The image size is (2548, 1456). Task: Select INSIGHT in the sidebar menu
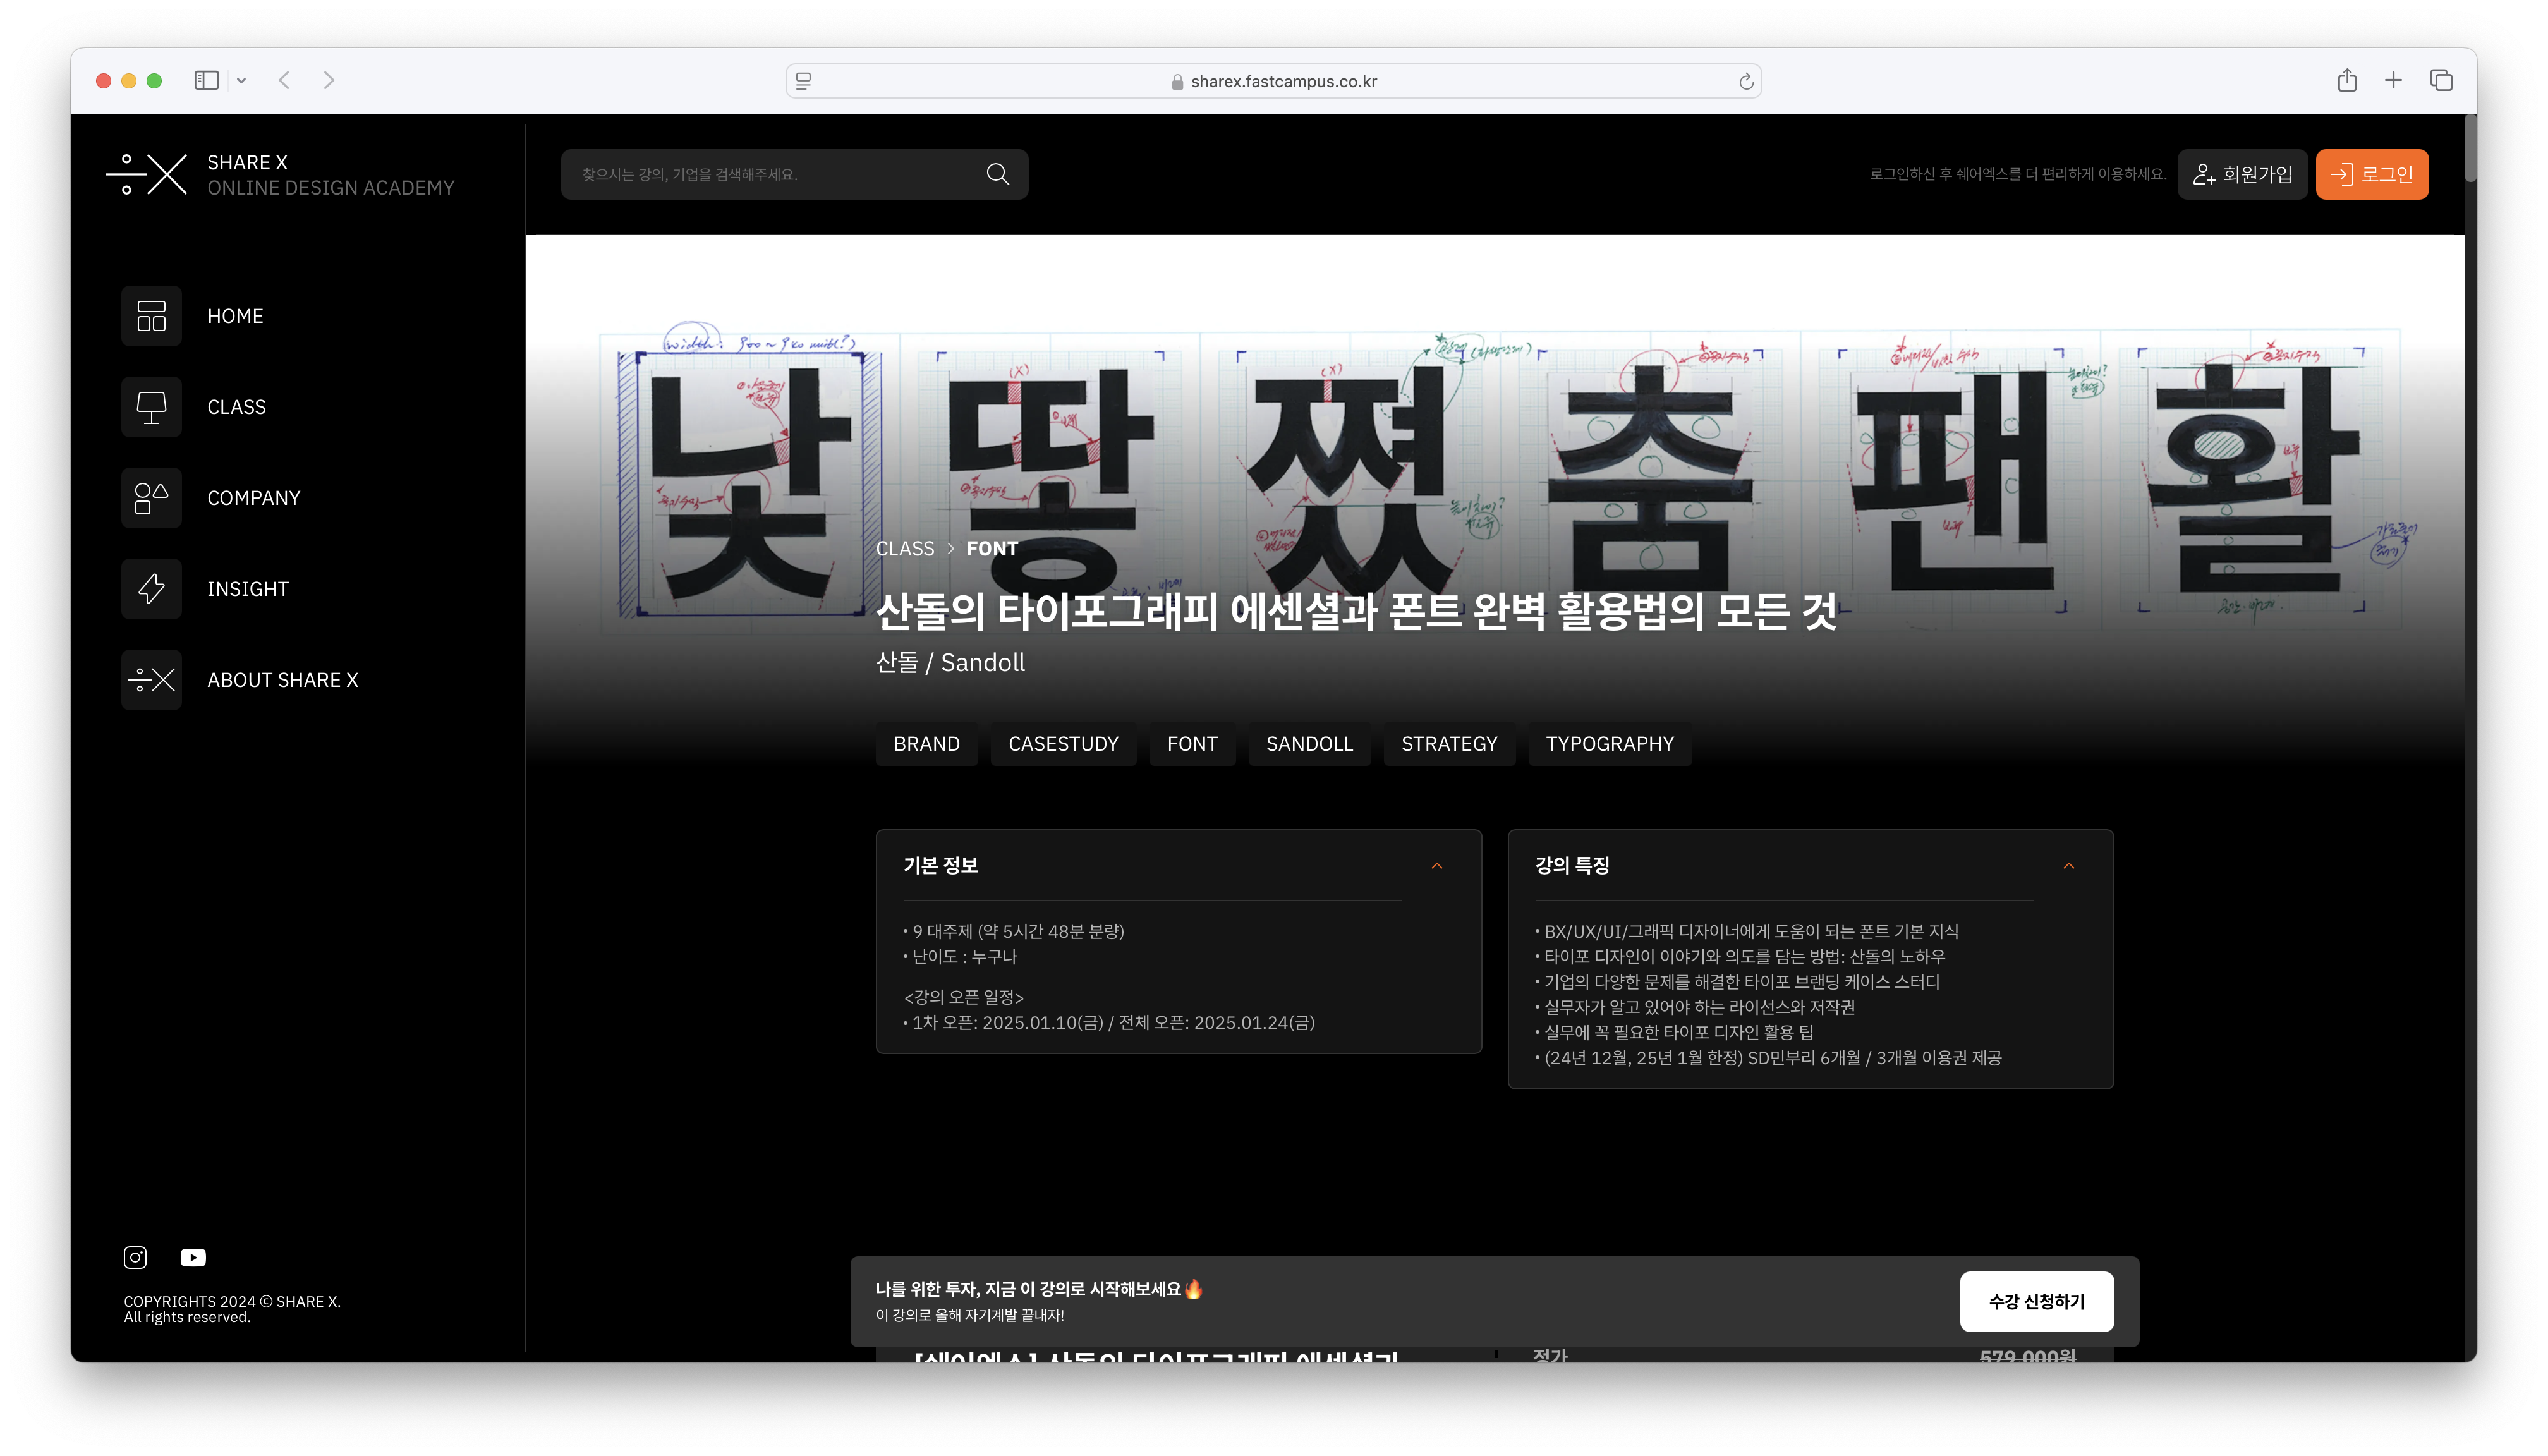point(248,589)
